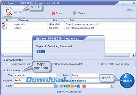Click the building progress bar
This screenshot has height=95, width=137.
[x=69, y=52]
